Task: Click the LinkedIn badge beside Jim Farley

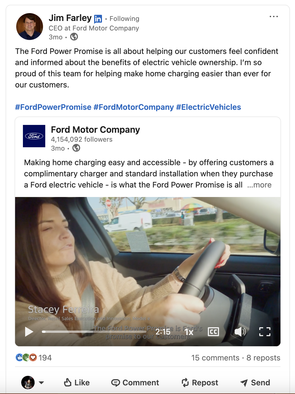Action: [x=98, y=19]
